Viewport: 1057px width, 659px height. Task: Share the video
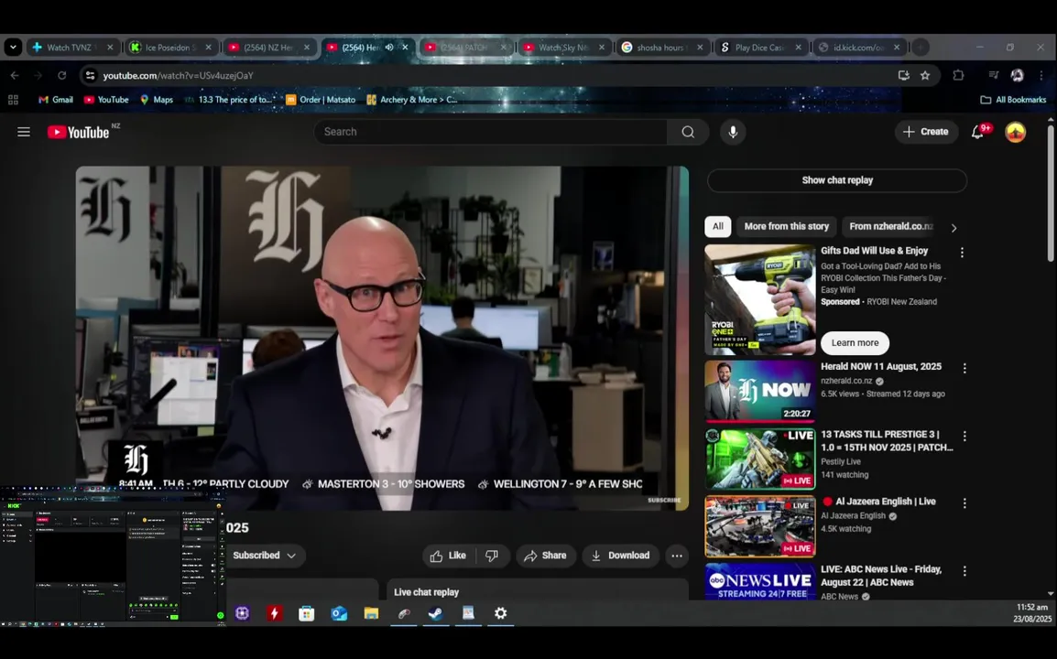[x=546, y=556]
